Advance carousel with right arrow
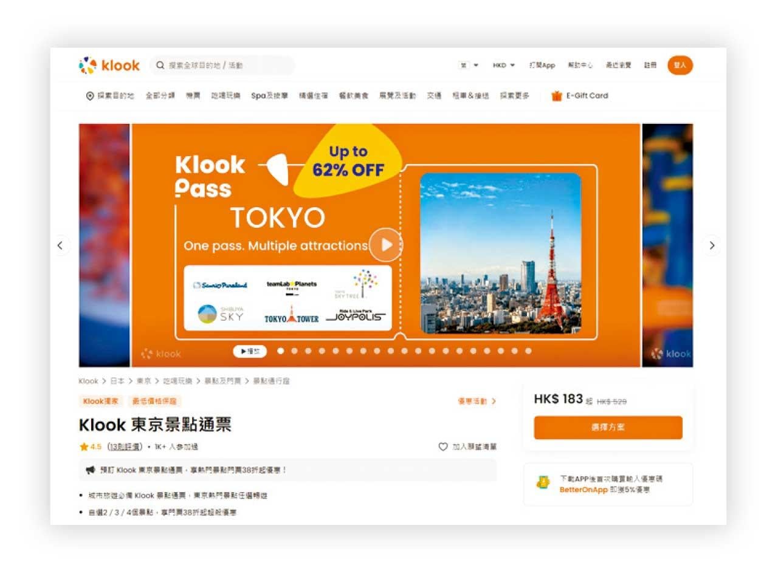Screen dimensions: 778x565 (712, 245)
